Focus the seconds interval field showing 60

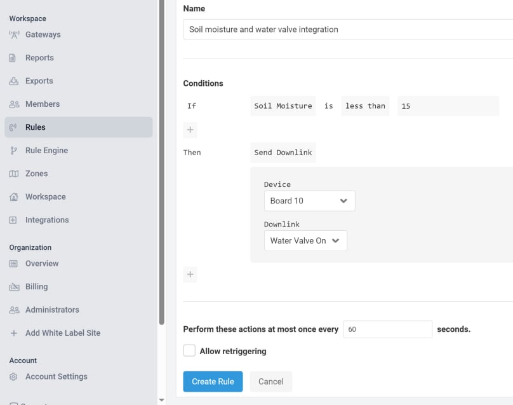(x=388, y=329)
